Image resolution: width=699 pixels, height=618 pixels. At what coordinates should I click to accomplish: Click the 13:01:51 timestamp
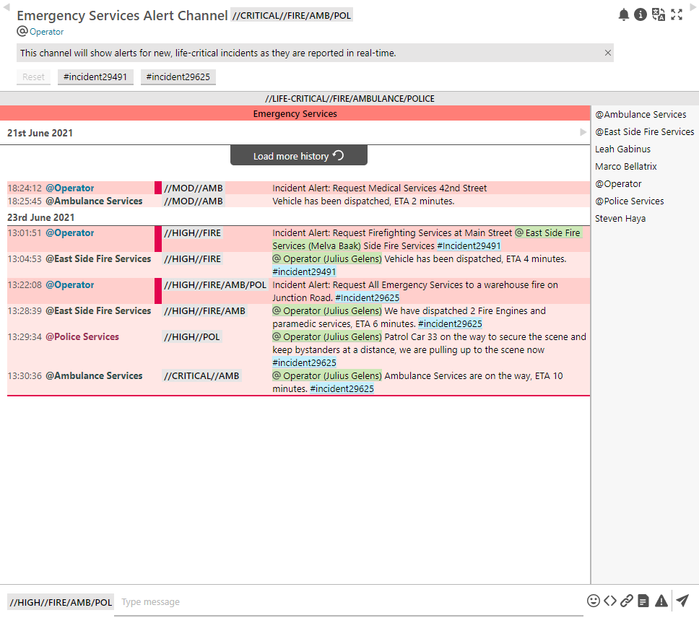click(x=25, y=232)
